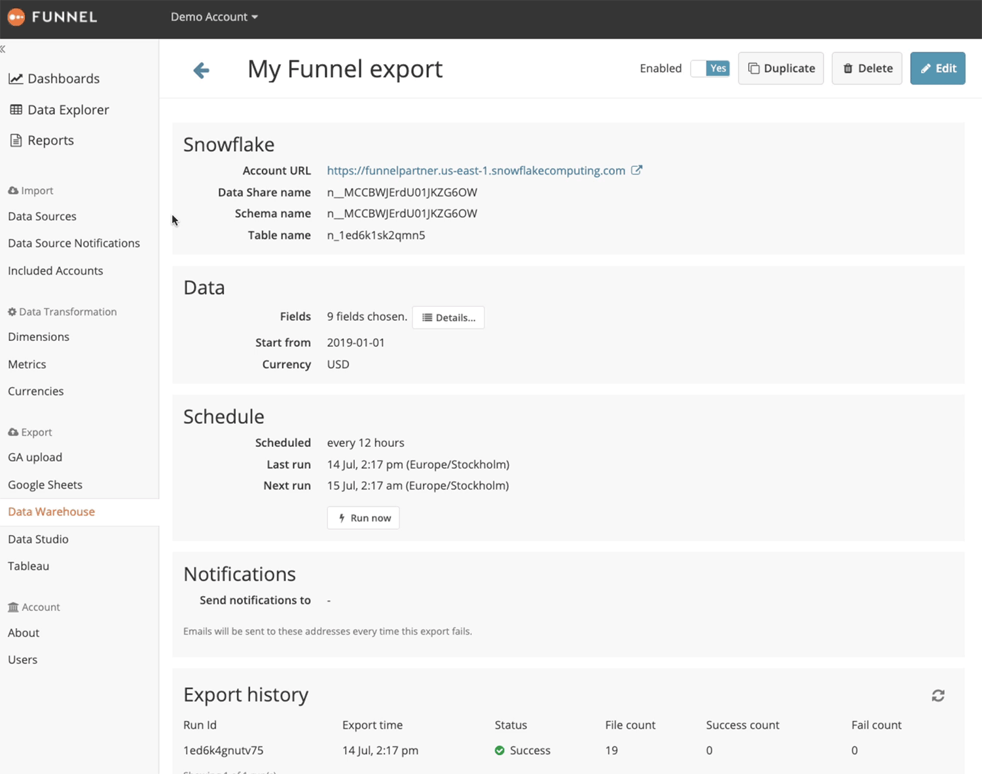Click the Export time column header
The image size is (982, 774).
[x=373, y=725]
